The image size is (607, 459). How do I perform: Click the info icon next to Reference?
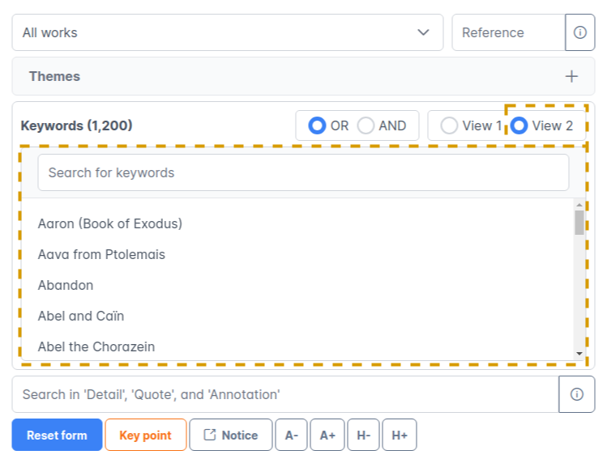click(579, 33)
